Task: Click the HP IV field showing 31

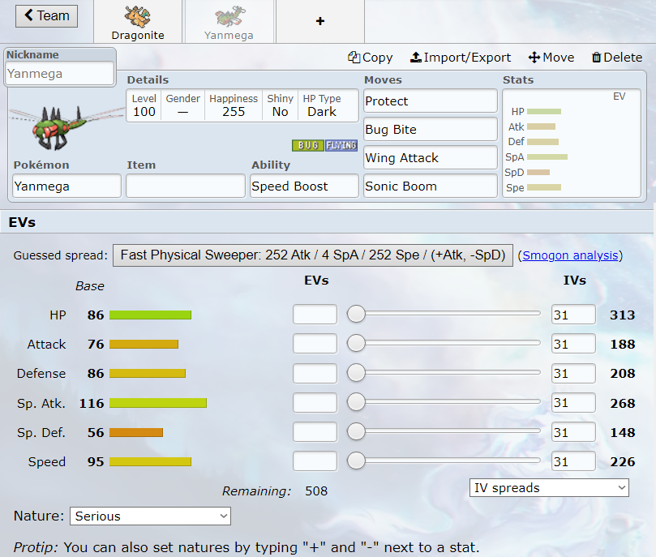Action: 573,315
